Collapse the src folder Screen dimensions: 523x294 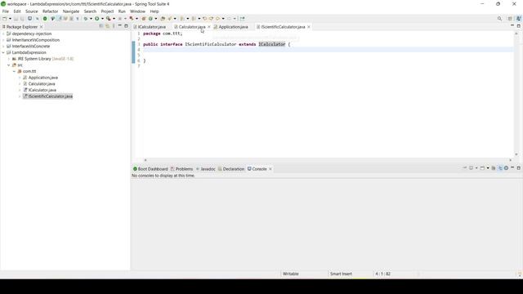click(9, 65)
